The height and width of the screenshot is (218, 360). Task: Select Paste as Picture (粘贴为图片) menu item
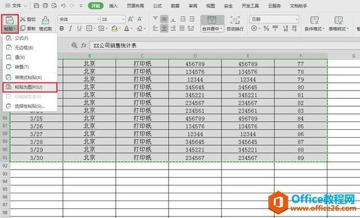point(30,87)
